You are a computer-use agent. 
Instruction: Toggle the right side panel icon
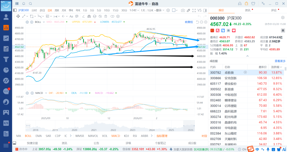click(205, 10)
